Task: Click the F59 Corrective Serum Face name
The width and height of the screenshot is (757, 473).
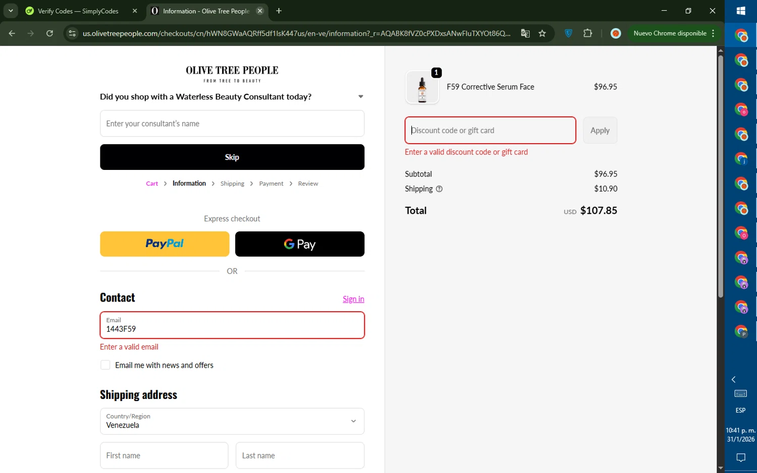Action: pyautogui.click(x=491, y=87)
